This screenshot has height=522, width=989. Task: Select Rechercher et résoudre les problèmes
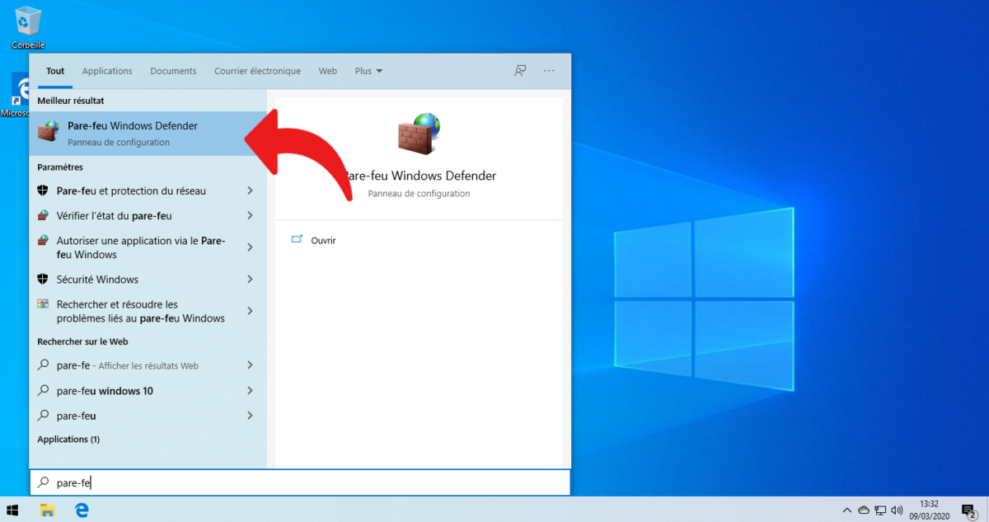(x=148, y=311)
